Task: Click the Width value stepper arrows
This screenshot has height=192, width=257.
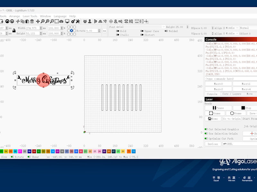Action: [41, 28]
